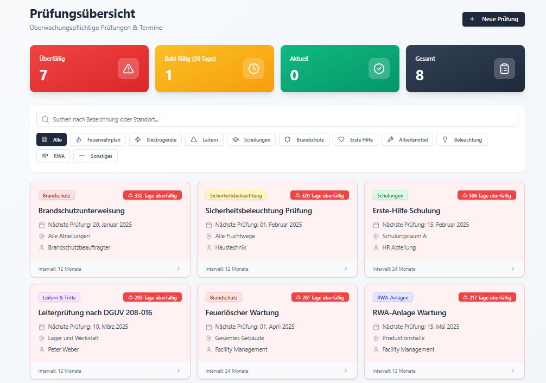This screenshot has width=546, height=383.
Task: Click the calendar icon next to Nächste Prüfung 20. Januar
Action: tap(42, 224)
